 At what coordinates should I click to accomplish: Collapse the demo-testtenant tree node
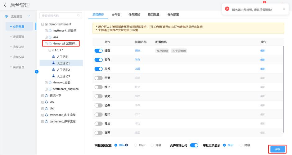(x=43, y=24)
